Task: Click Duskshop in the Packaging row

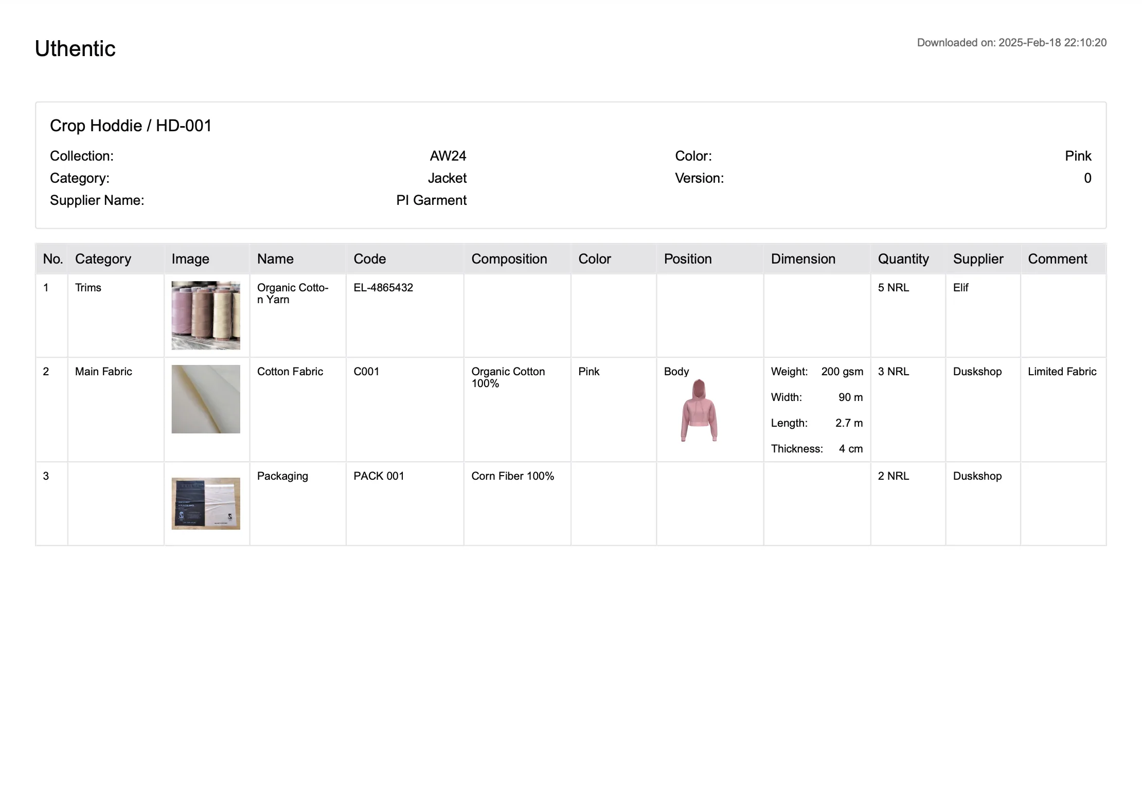Action: (x=977, y=476)
